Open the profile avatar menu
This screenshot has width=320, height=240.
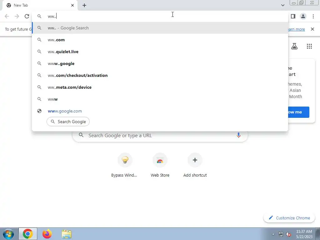pos(303,16)
